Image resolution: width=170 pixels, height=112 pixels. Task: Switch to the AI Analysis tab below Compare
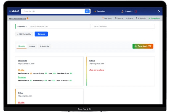coord(44,46)
